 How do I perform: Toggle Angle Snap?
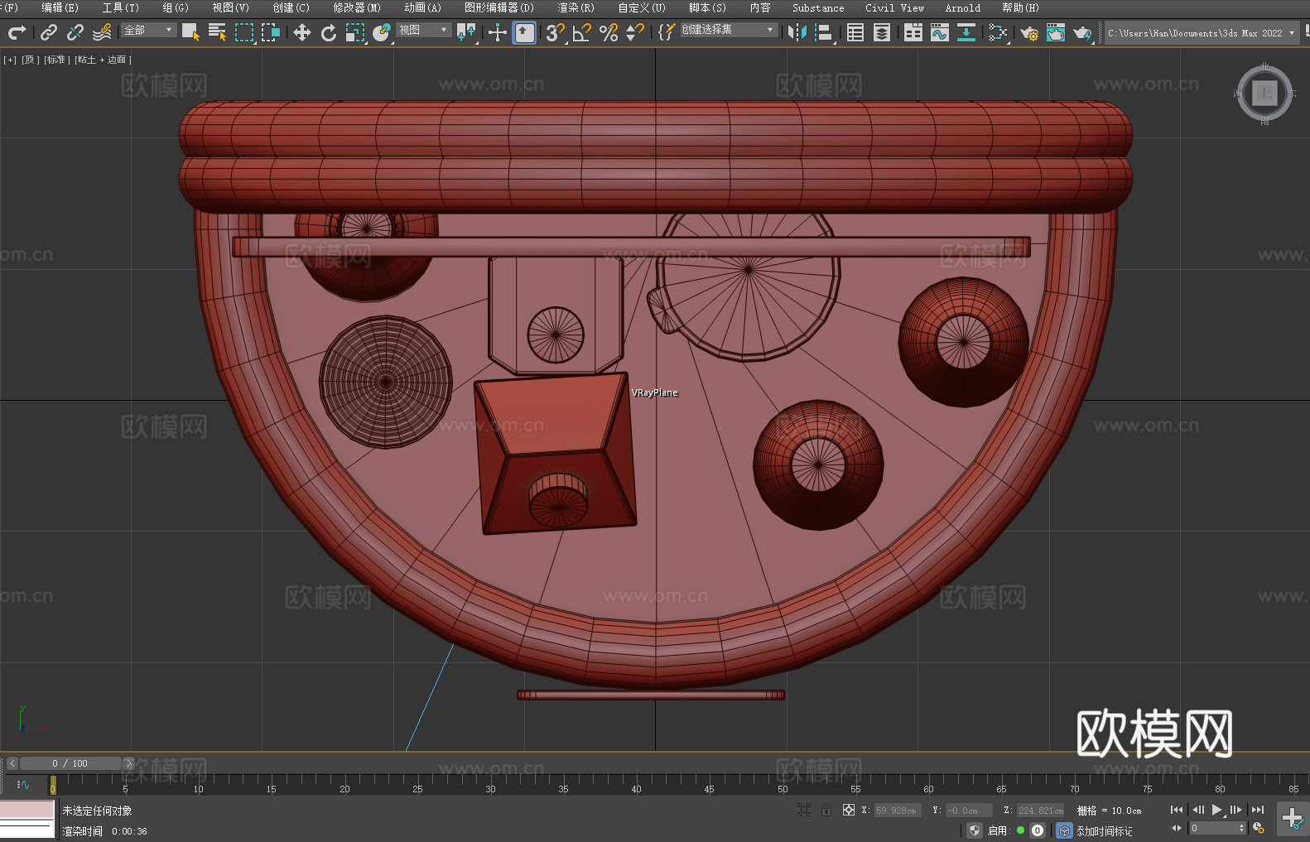[x=582, y=32]
